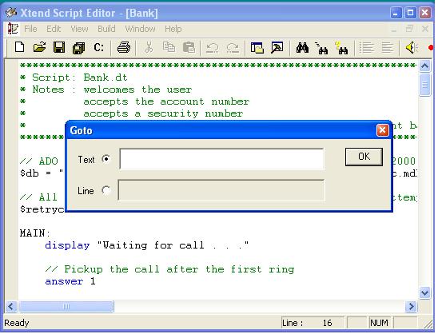
Task: Click the Line number field in Goto
Action: (x=221, y=190)
